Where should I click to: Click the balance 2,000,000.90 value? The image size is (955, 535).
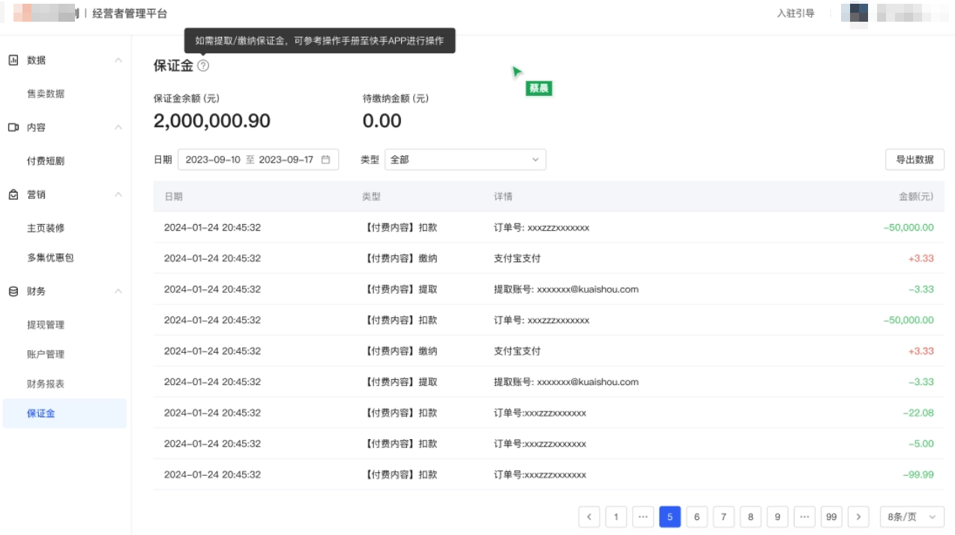212,121
